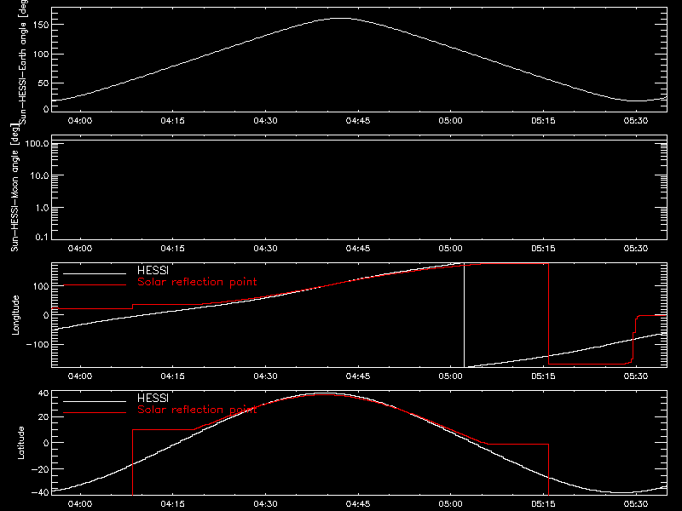Click the Sun-HESSI-Moon angle axis label
Image resolution: width=682 pixels, height=511 pixels.
click(14, 187)
